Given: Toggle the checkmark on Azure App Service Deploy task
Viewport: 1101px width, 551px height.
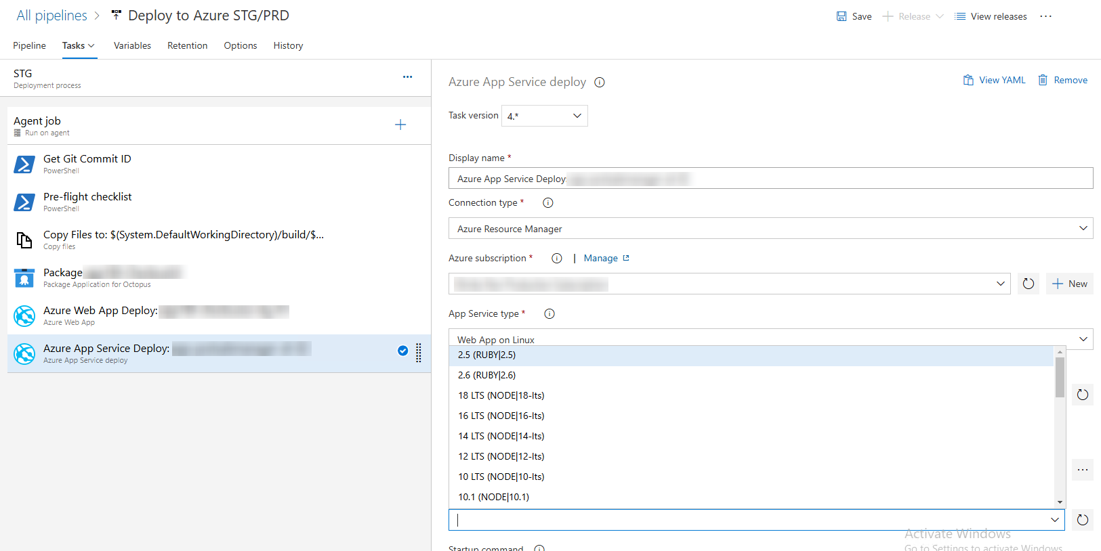Looking at the screenshot, I should [x=402, y=351].
